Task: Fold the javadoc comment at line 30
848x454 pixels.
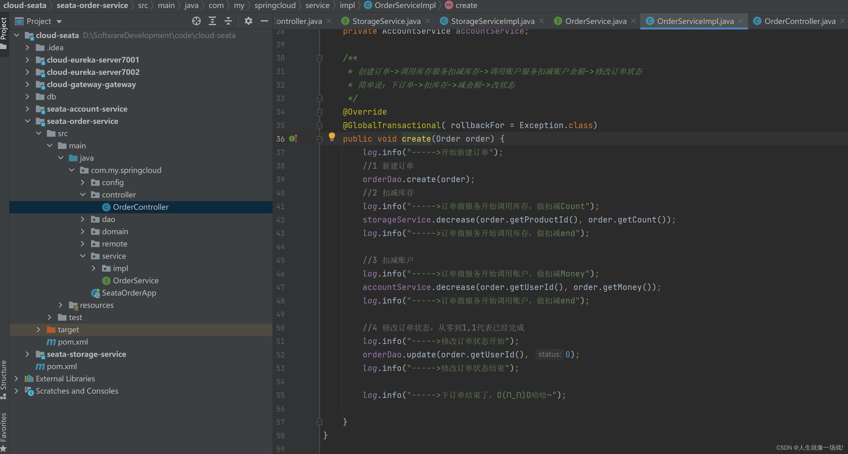Action: 319,58
